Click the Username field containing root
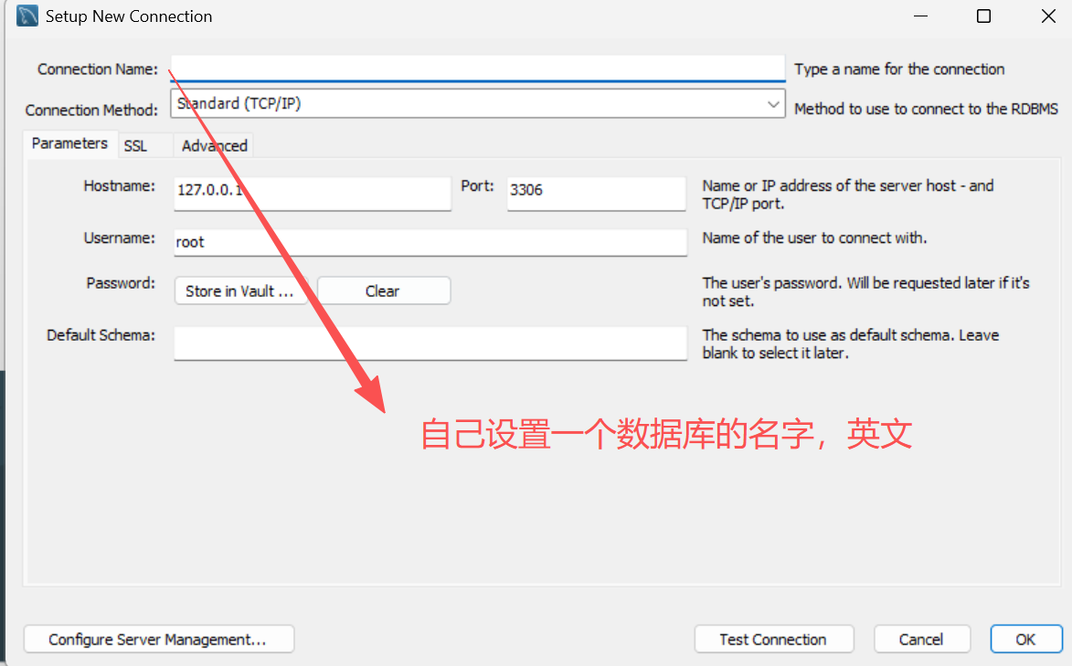Image resolution: width=1072 pixels, height=666 pixels. [x=430, y=242]
